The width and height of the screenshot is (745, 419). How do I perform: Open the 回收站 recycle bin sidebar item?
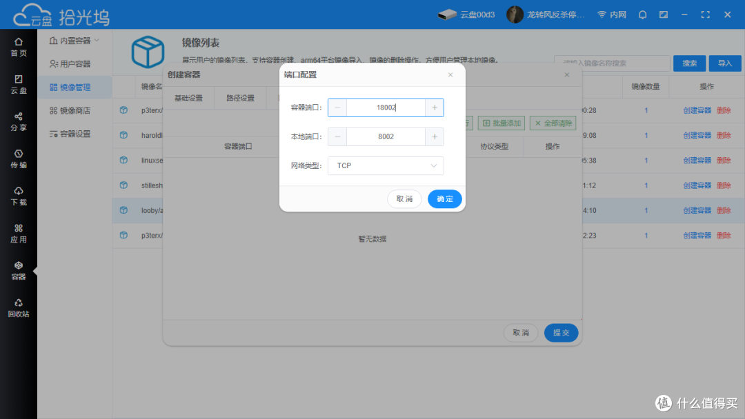point(19,308)
